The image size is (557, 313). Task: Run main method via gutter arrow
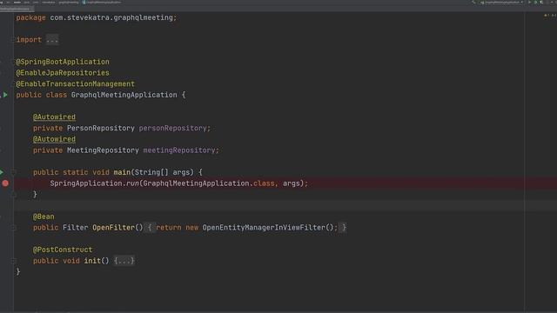click(x=2, y=172)
